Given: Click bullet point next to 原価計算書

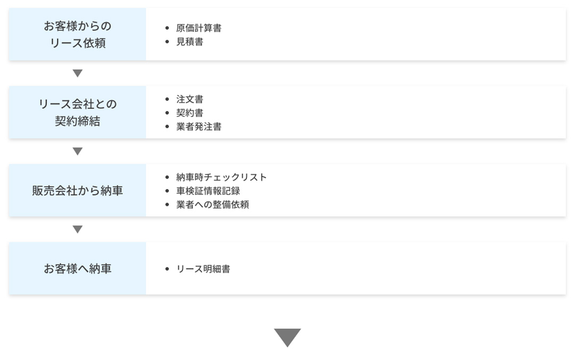Looking at the screenshot, I should pyautogui.click(x=168, y=28).
